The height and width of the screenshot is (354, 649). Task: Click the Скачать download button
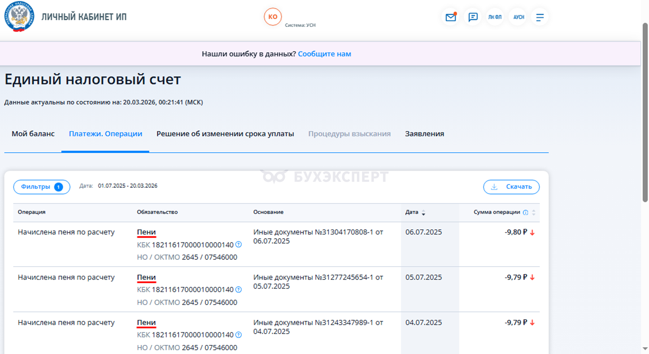[511, 187]
